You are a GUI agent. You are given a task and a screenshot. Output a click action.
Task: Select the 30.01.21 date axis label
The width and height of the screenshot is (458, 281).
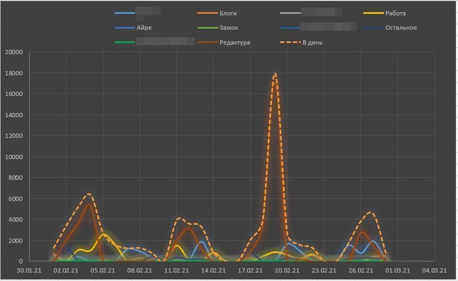pyautogui.click(x=29, y=270)
